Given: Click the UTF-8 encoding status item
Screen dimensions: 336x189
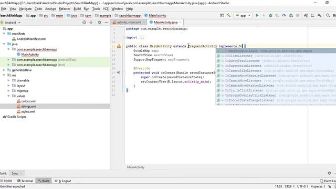Looking at the screenshot, I should 302,186.
